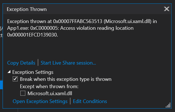Click the empty area below exception message
The height and width of the screenshot is (112, 175).
pyautogui.click(x=87, y=48)
